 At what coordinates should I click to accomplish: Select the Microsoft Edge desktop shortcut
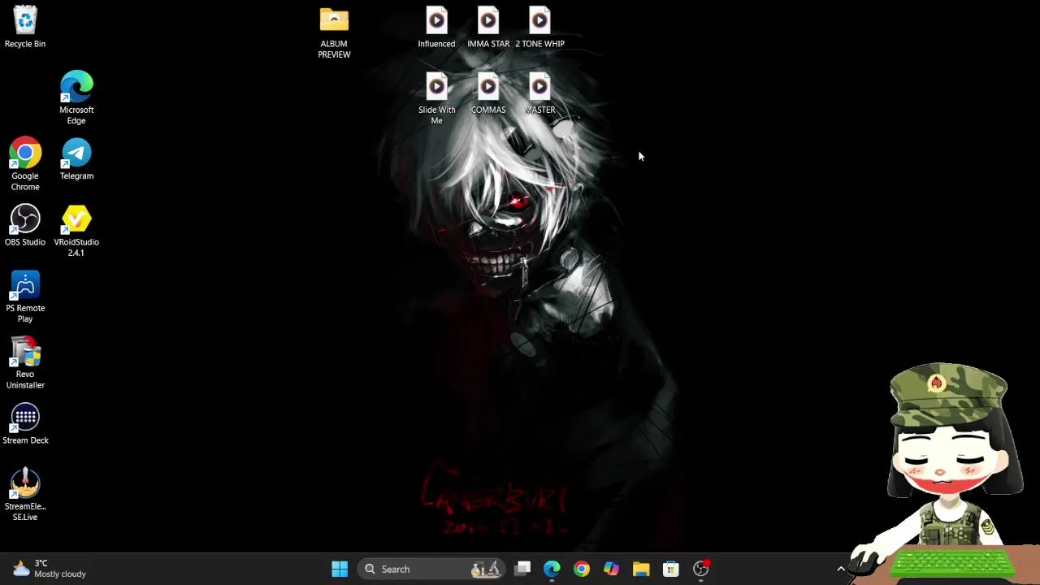[76, 98]
